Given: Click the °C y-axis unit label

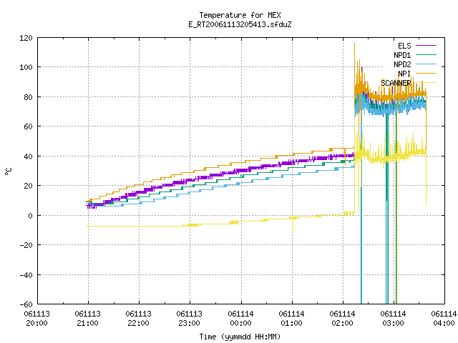Looking at the screenshot, I should pos(9,171).
